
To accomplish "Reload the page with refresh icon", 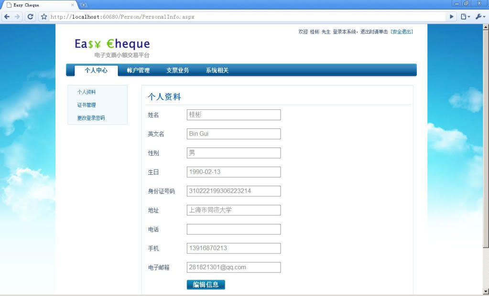I will pyautogui.click(x=30, y=17).
